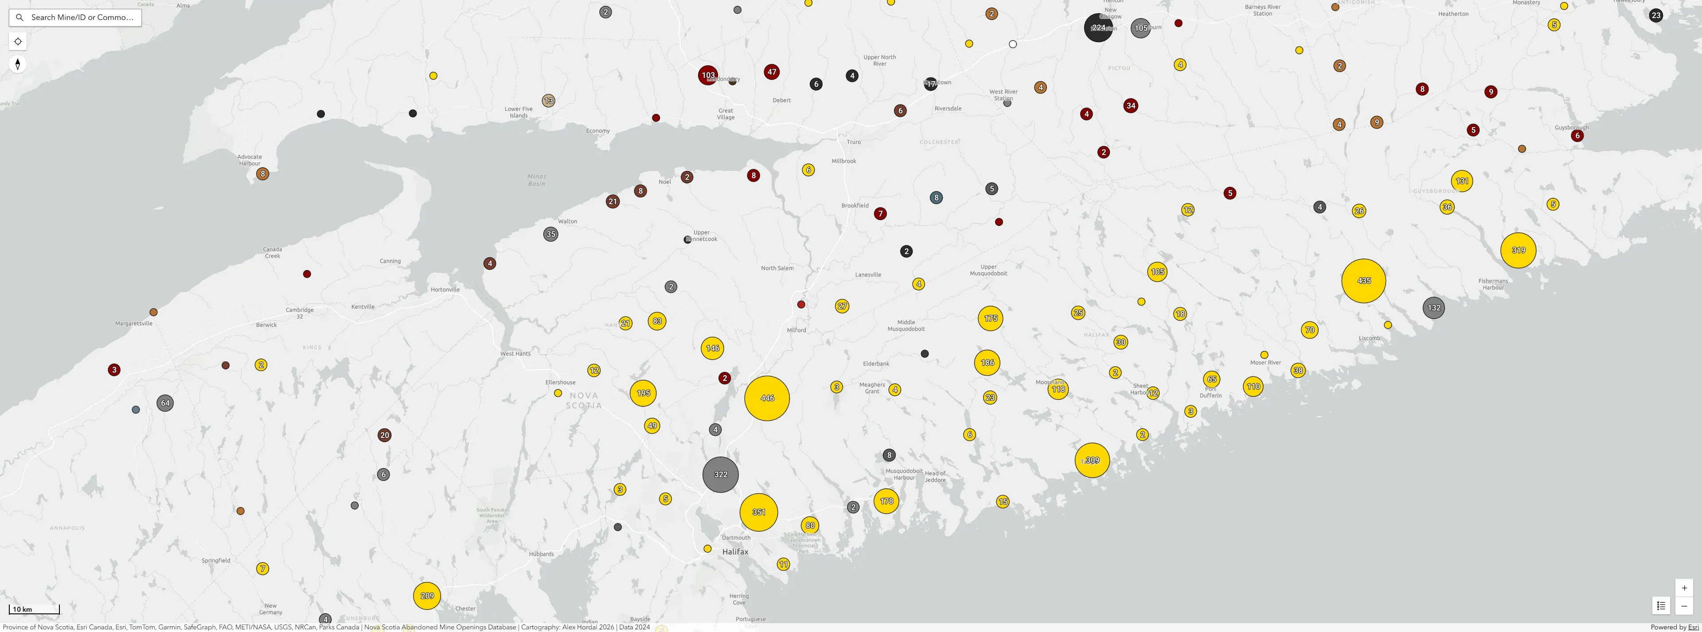Select the yellow 7 marker near Springfield

click(x=262, y=569)
